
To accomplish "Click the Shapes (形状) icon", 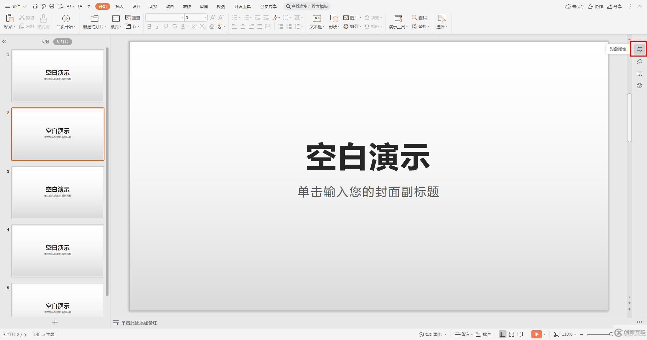I will (x=334, y=19).
